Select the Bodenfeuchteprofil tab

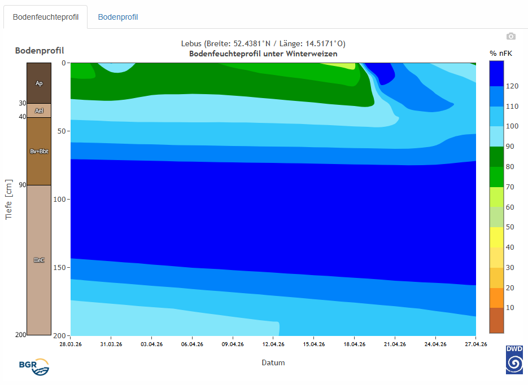[46, 17]
